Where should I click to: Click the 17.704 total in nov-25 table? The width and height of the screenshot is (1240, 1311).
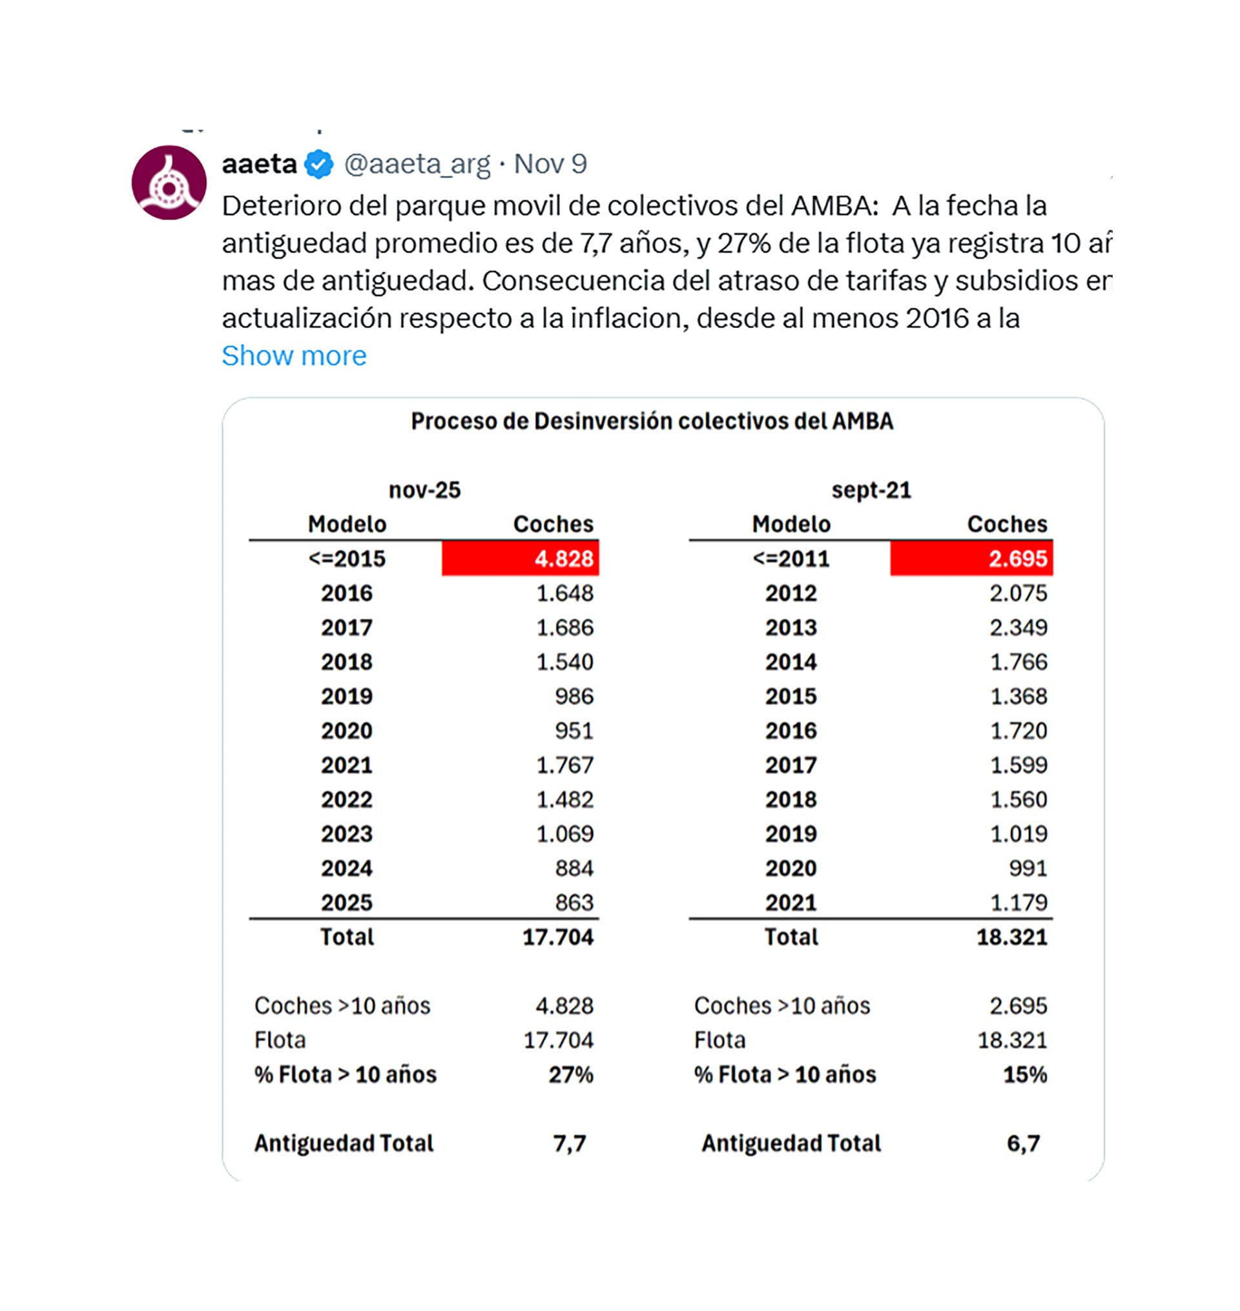point(558,937)
